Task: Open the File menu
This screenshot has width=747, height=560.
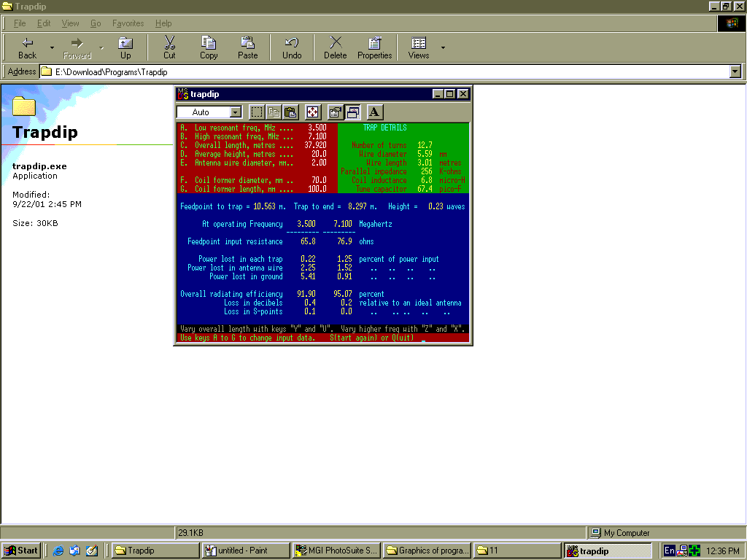Action: tap(20, 23)
